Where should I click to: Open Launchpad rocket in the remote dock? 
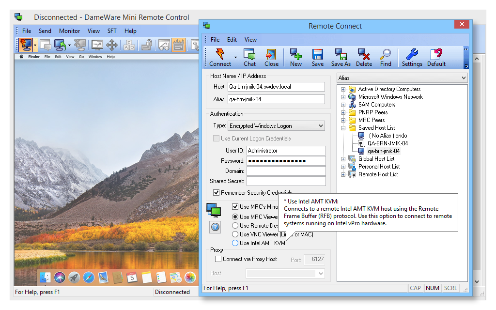[x=74, y=278]
